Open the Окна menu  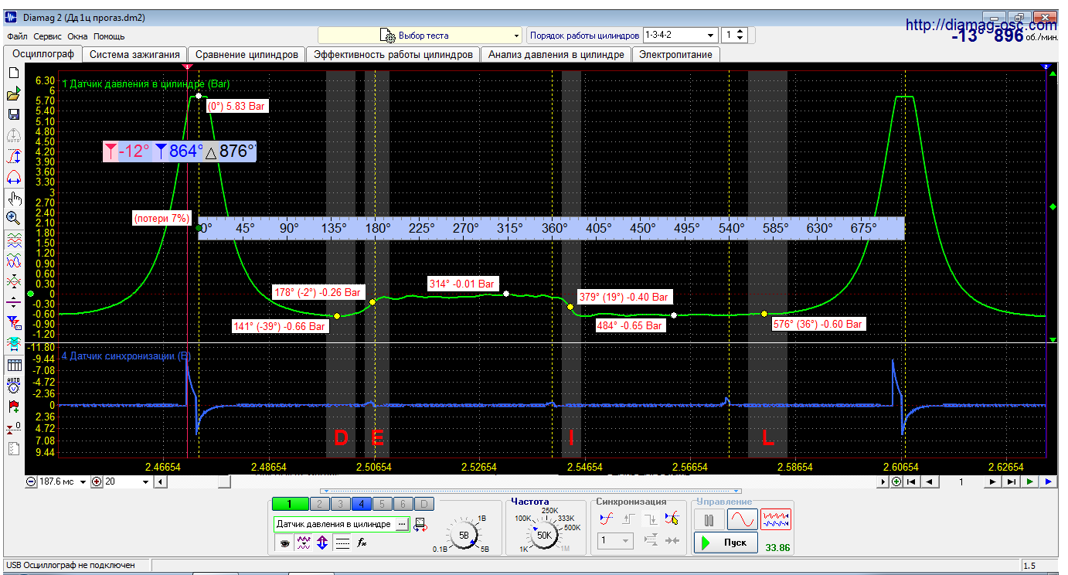pos(77,36)
